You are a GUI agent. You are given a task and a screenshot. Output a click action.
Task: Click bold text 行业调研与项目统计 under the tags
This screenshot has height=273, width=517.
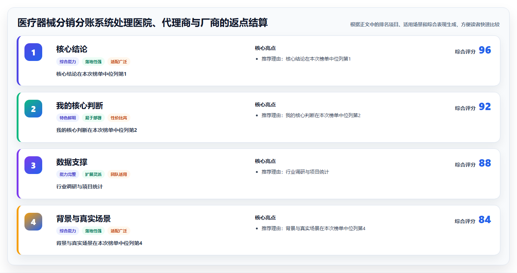[80, 187]
